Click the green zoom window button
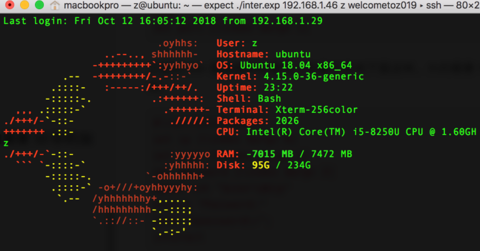Screen dimensions: 480x251 click(x=39, y=5)
